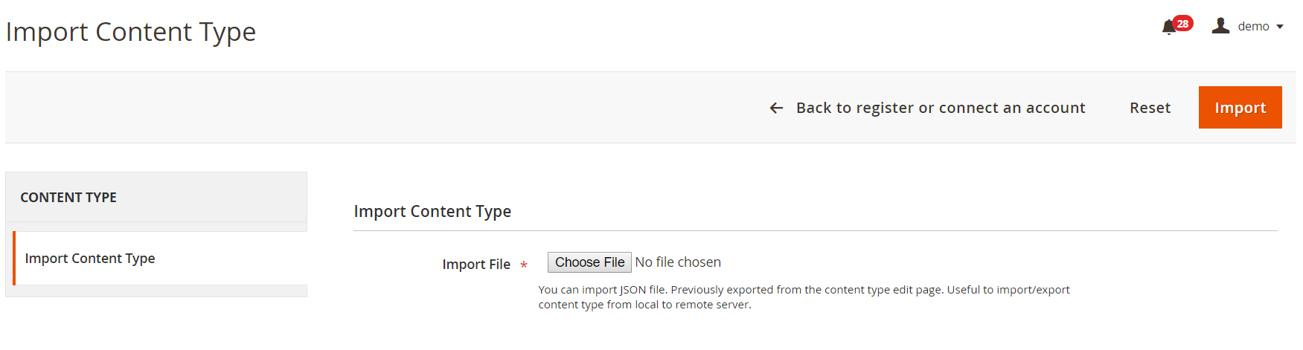Expand the demo account dropdown arrow
The height and width of the screenshot is (350, 1303).
point(1280,27)
